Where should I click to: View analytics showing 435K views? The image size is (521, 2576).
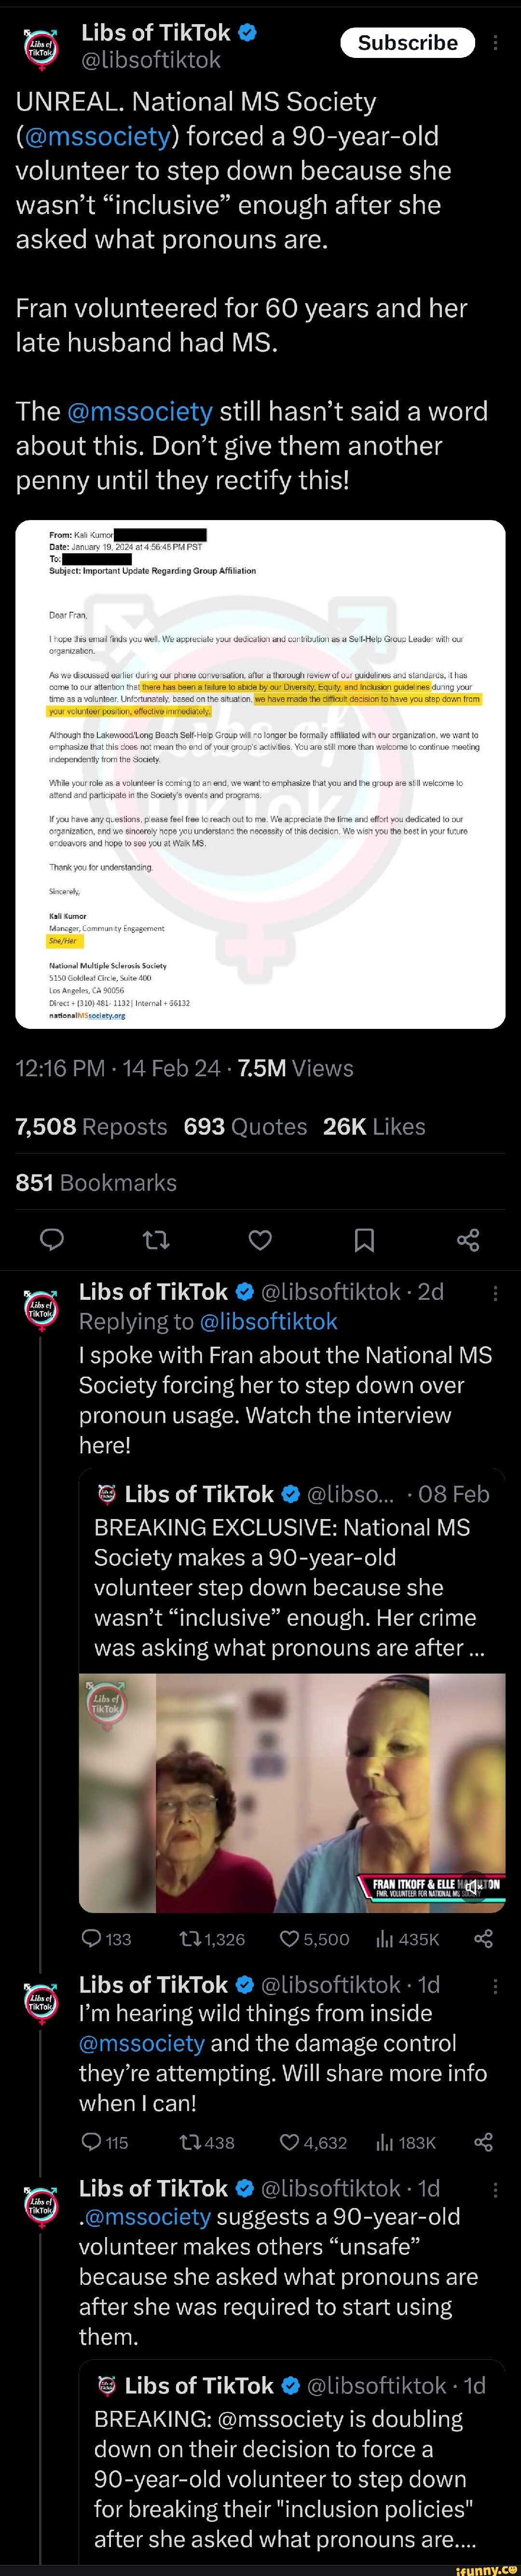[x=407, y=1939]
